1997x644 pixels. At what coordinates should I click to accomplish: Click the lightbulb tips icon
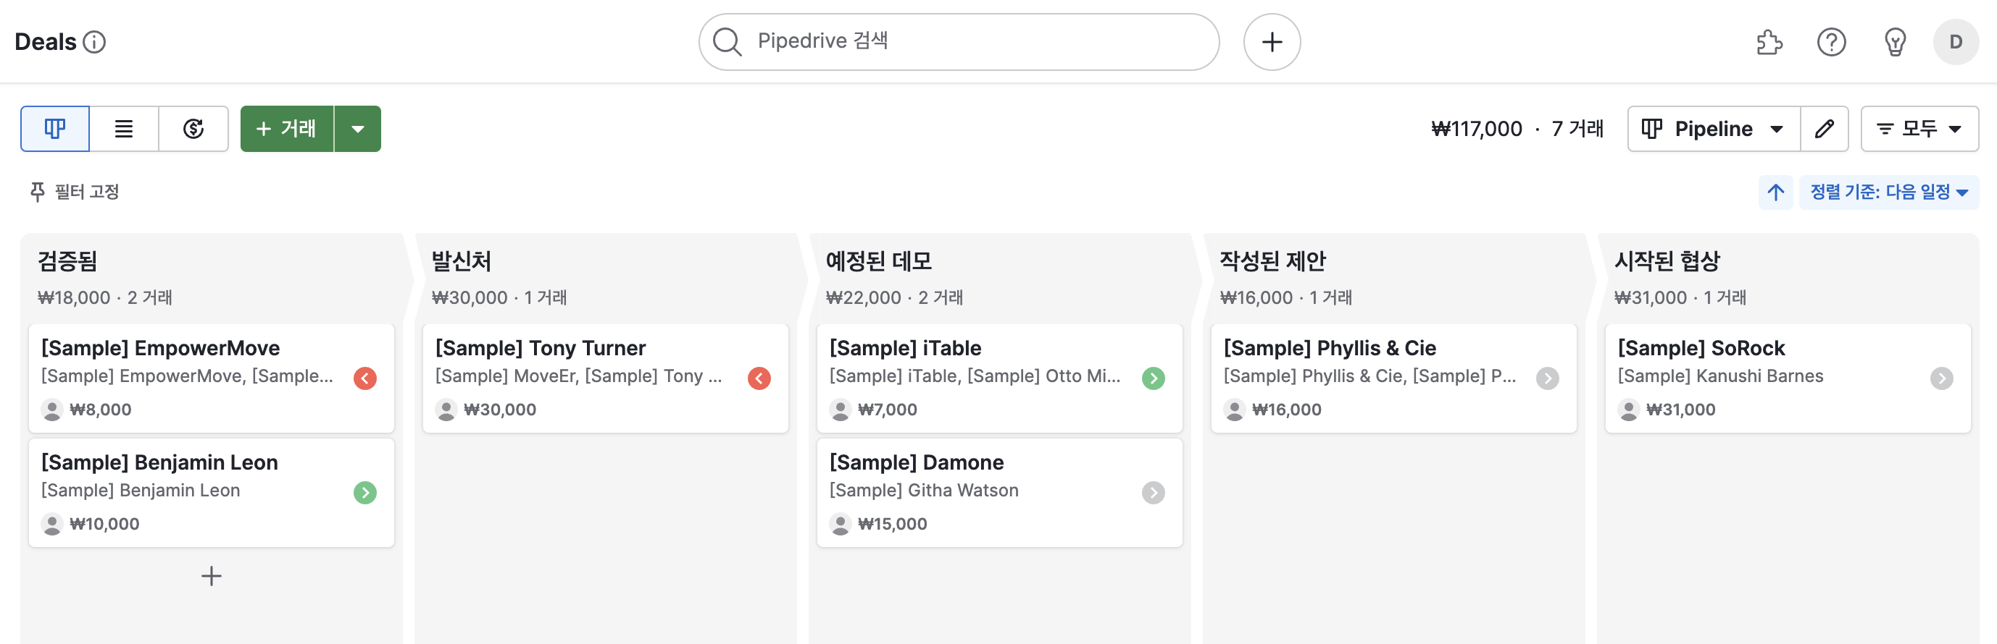[x=1895, y=42]
